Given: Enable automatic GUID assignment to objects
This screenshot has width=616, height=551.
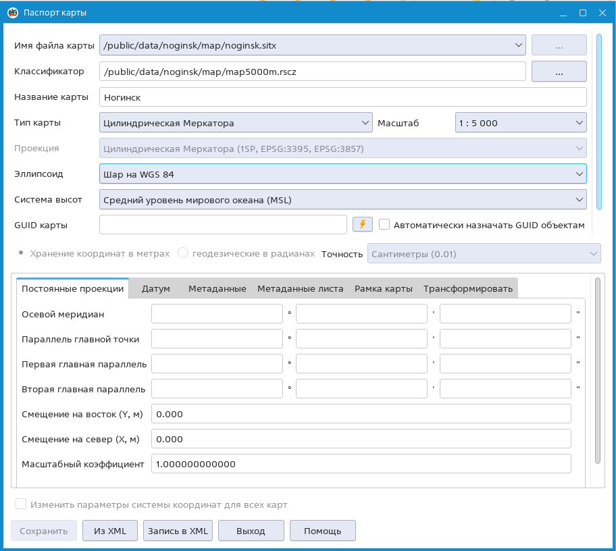Looking at the screenshot, I should pyautogui.click(x=384, y=225).
